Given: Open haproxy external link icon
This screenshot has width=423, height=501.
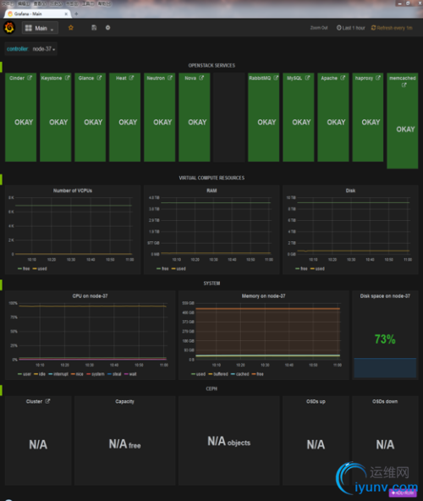Looking at the screenshot, I should click(378, 78).
